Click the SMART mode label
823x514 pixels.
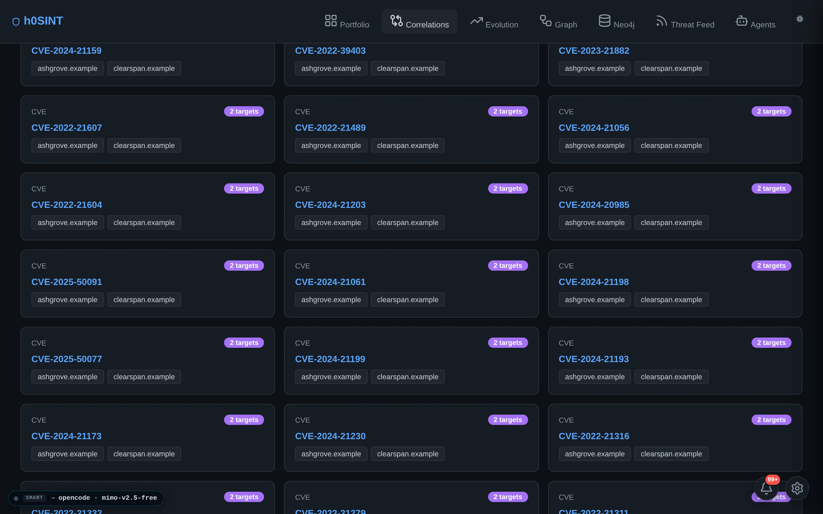[x=34, y=498]
